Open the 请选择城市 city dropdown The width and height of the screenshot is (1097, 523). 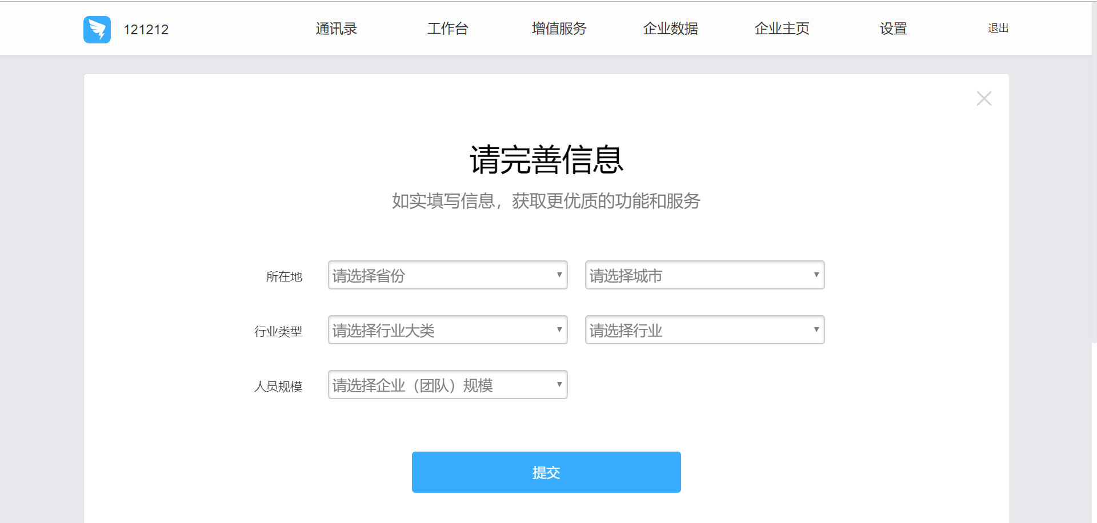click(704, 275)
